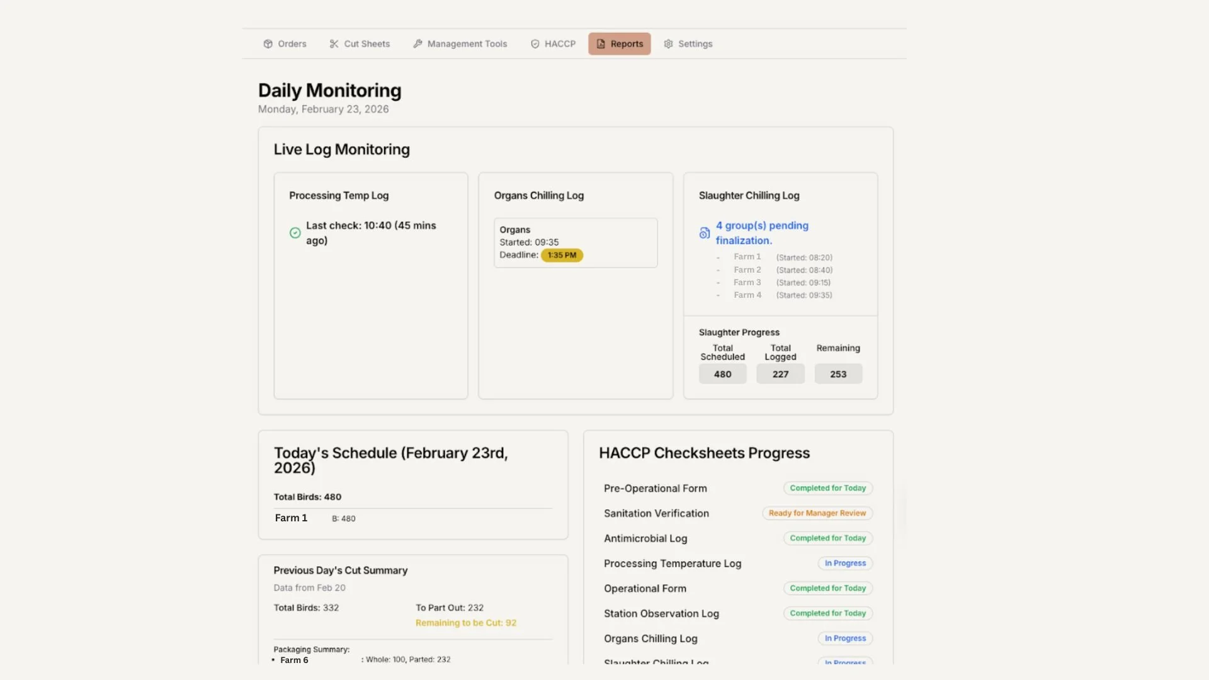The image size is (1209, 680).
Task: Open the Station Observation Log checksheet
Action: (x=661, y=613)
